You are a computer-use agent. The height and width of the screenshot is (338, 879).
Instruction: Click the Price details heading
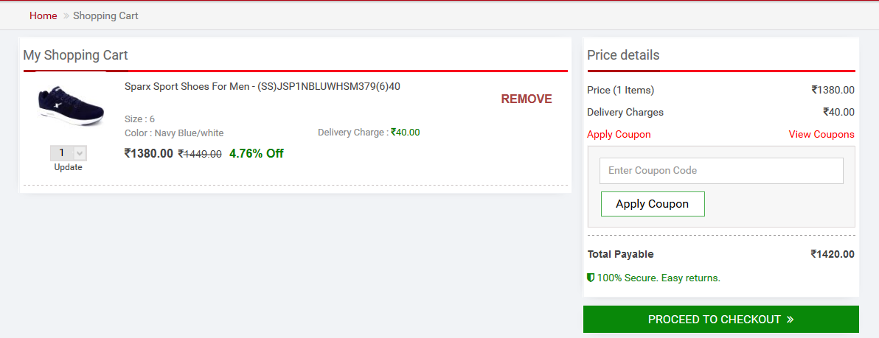(623, 55)
